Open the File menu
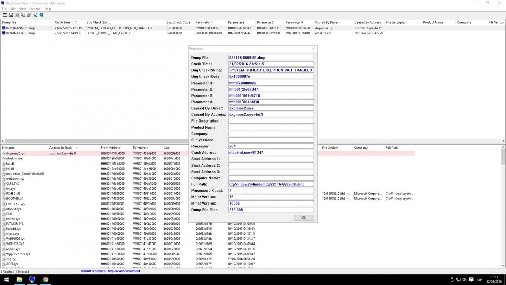The height and width of the screenshot is (285, 506). coord(4,9)
